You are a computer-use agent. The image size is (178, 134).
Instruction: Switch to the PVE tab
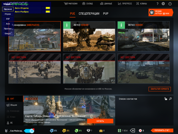pyautogui.click(x=72, y=14)
